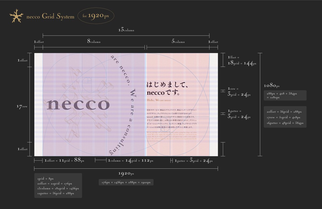Click the '8column' label
Viewport: 322px width, 209px height.
coord(94,42)
